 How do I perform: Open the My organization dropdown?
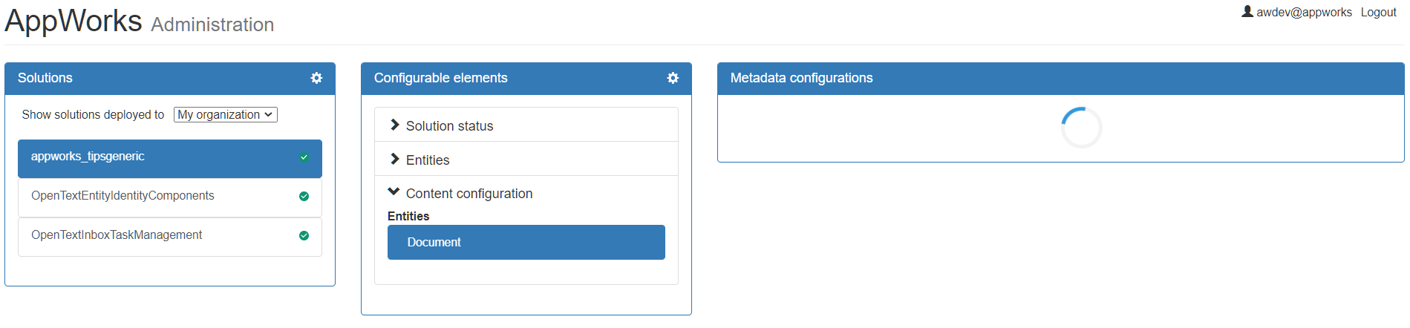pos(225,114)
